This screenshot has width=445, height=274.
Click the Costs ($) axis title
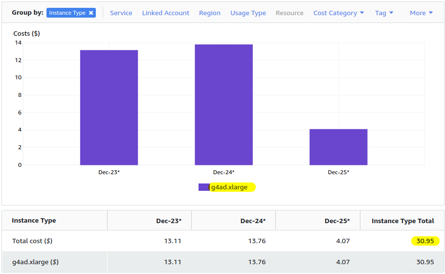(x=27, y=33)
